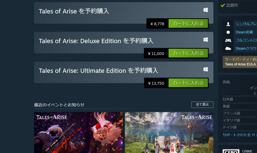Click Windows icon on Ultimate Edition row
The width and height of the screenshot is (257, 153).
point(205,69)
